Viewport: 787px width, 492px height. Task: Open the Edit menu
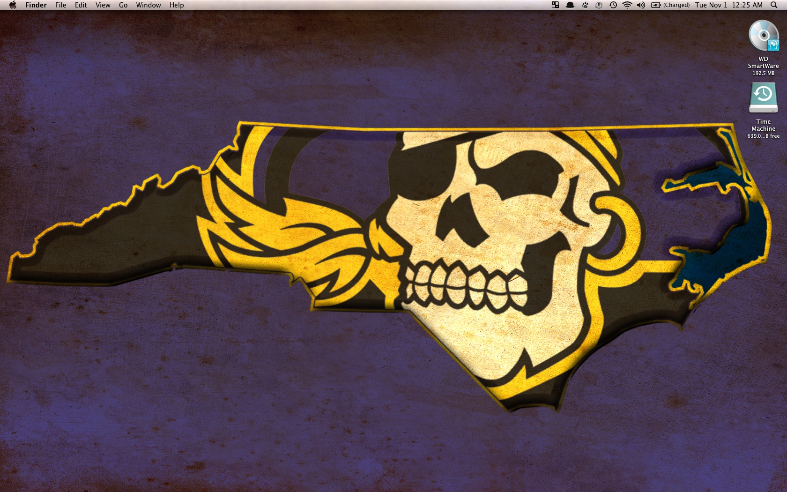pyautogui.click(x=81, y=5)
